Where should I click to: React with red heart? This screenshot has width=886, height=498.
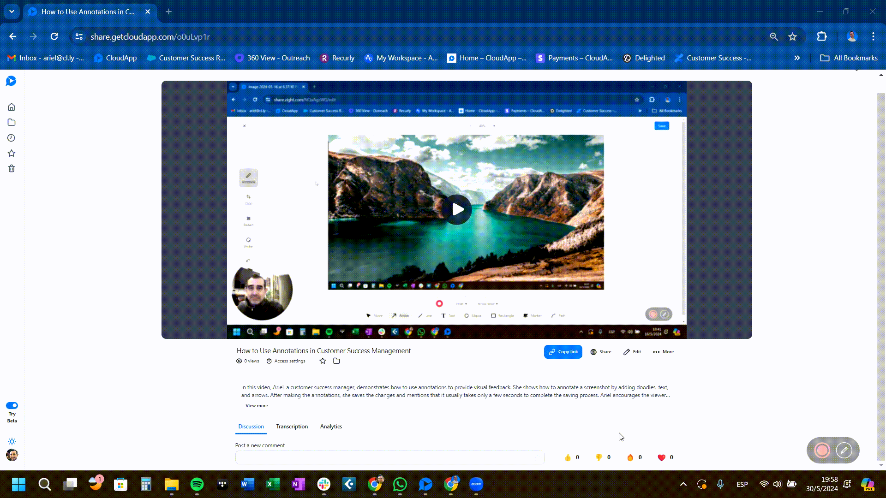661,457
